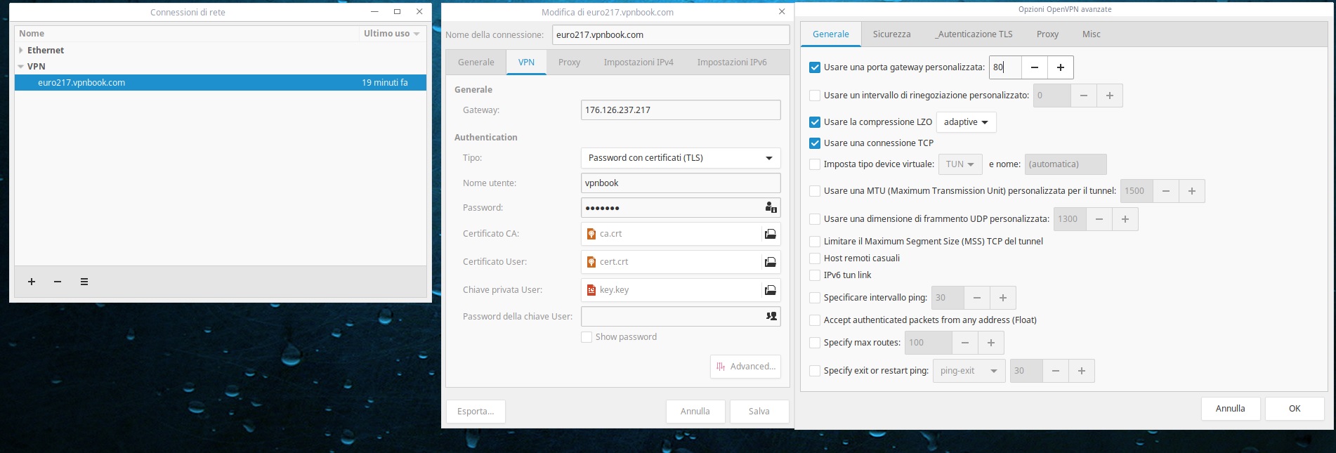Screen dimensions: 1336x453
Task: Enable custom tunnel MTU checkbox
Action: [815, 191]
